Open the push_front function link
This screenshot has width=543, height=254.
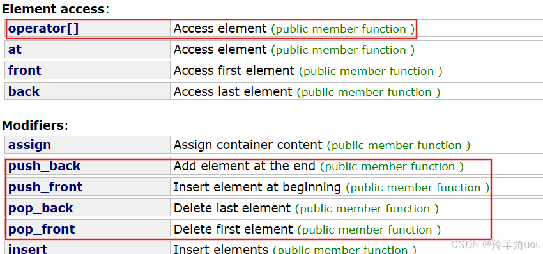coord(45,187)
